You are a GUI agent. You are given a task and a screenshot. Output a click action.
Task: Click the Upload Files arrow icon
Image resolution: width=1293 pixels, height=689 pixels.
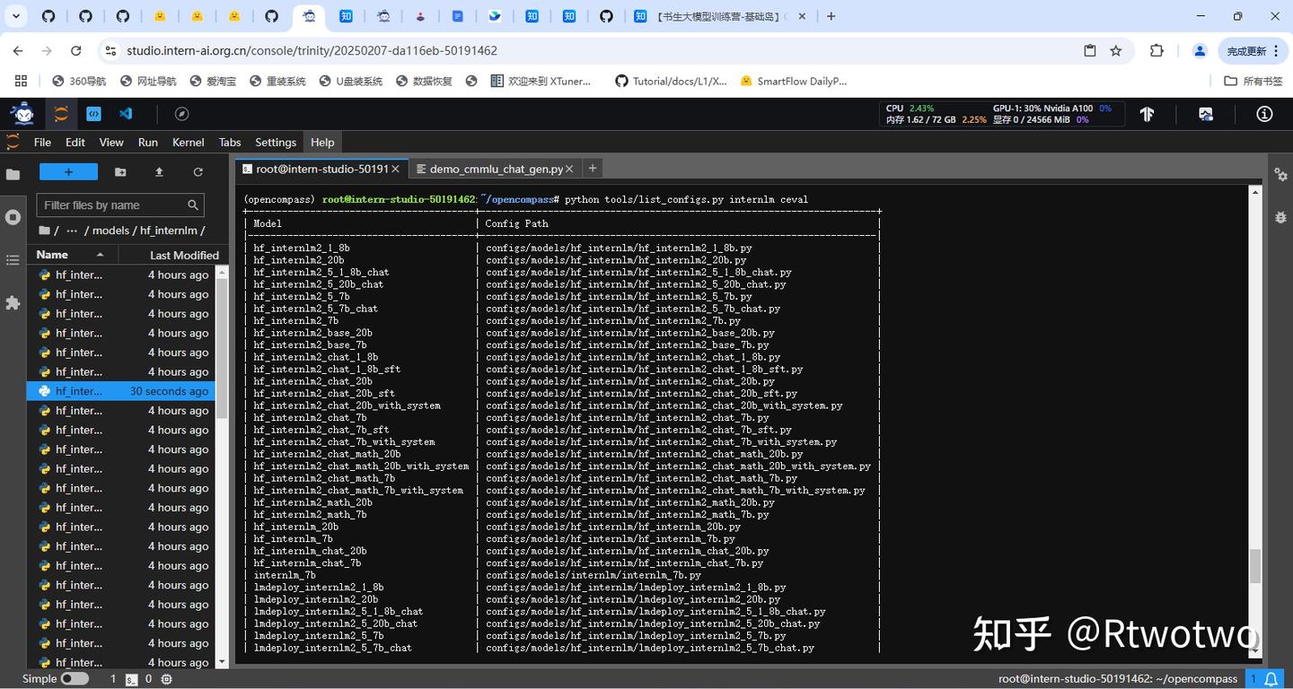[159, 172]
